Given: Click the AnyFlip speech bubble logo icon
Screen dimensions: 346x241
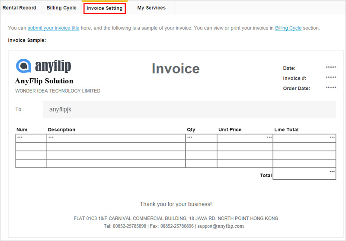Looking at the screenshot, I should 23,66.
